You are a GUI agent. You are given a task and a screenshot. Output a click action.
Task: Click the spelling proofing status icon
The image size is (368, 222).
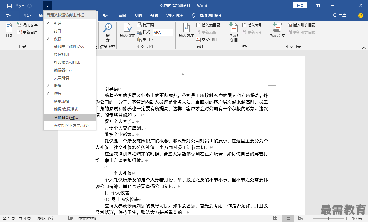point(71,218)
